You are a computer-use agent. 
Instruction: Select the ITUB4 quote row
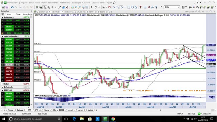point(15,81)
